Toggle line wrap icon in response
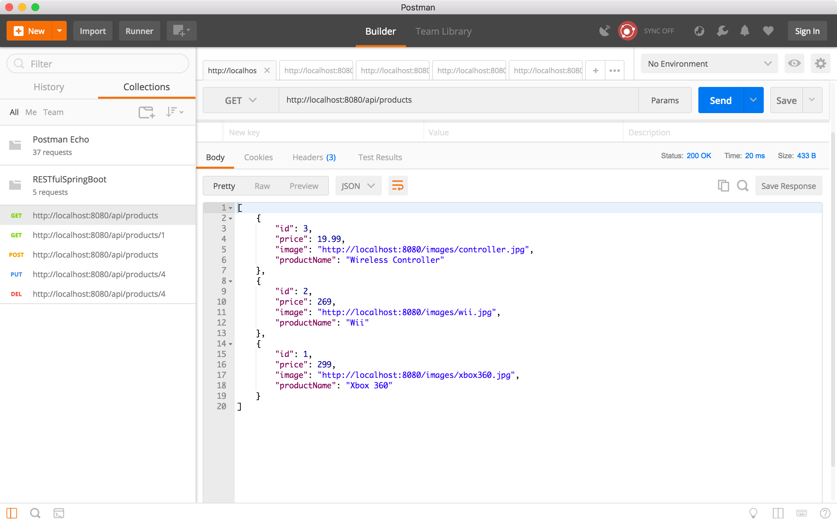 [398, 186]
